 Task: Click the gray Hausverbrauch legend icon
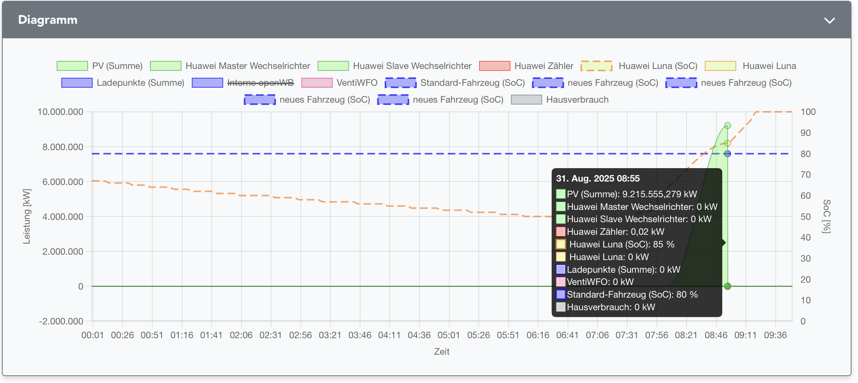[526, 100]
